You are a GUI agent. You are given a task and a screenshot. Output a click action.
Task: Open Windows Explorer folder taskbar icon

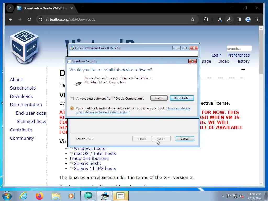(56, 196)
